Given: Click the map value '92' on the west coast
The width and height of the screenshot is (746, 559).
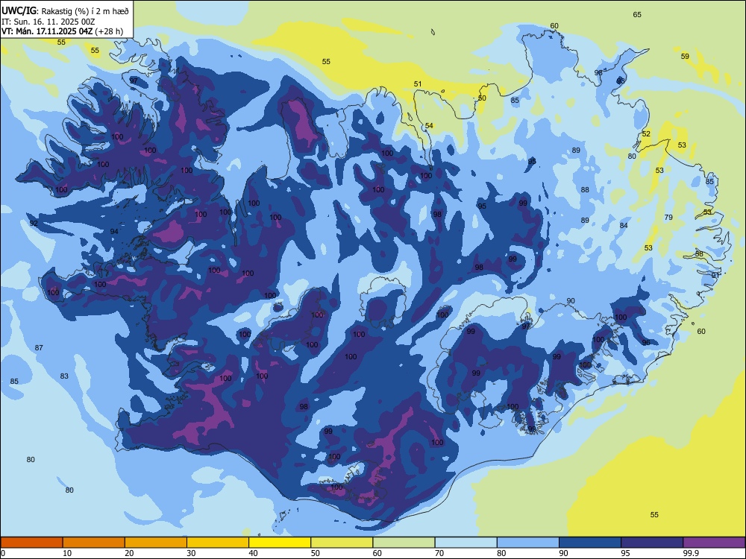Looking at the screenshot, I should click(x=34, y=223).
